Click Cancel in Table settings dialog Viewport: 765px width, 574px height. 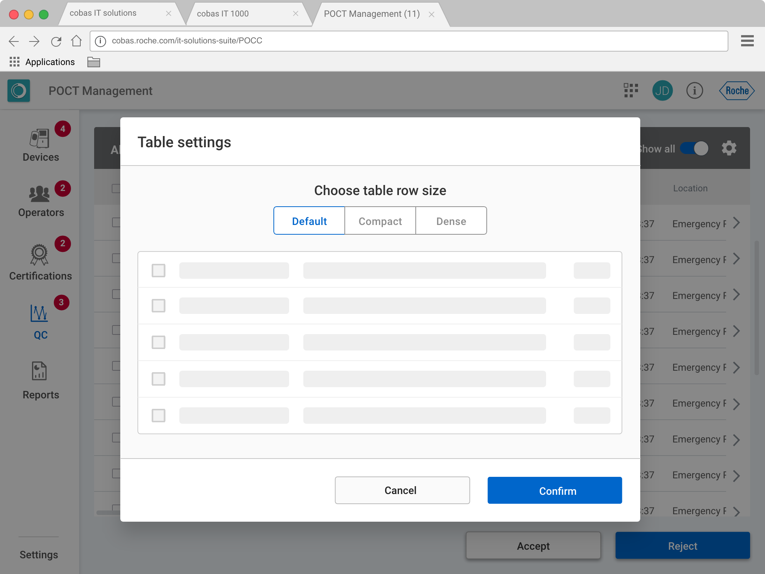click(402, 490)
